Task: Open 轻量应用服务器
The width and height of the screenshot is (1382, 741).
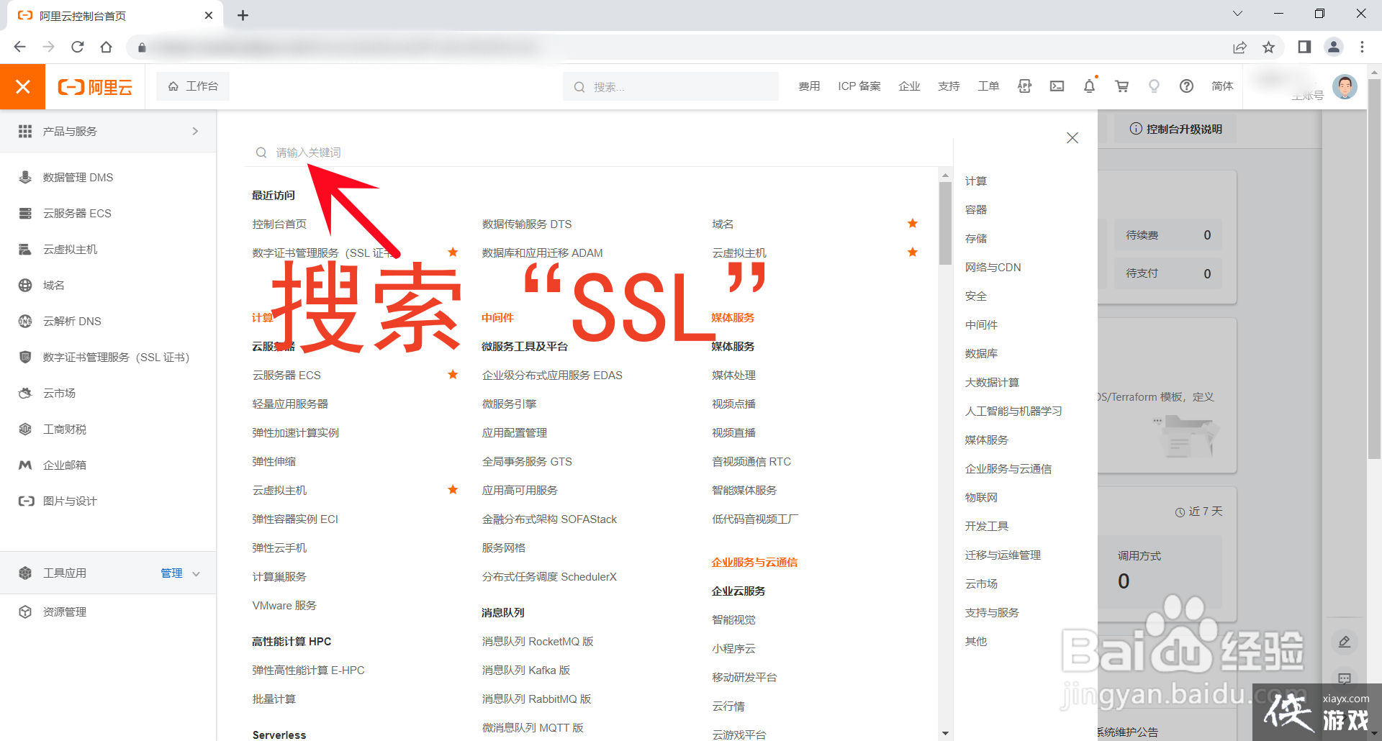Action: click(290, 404)
